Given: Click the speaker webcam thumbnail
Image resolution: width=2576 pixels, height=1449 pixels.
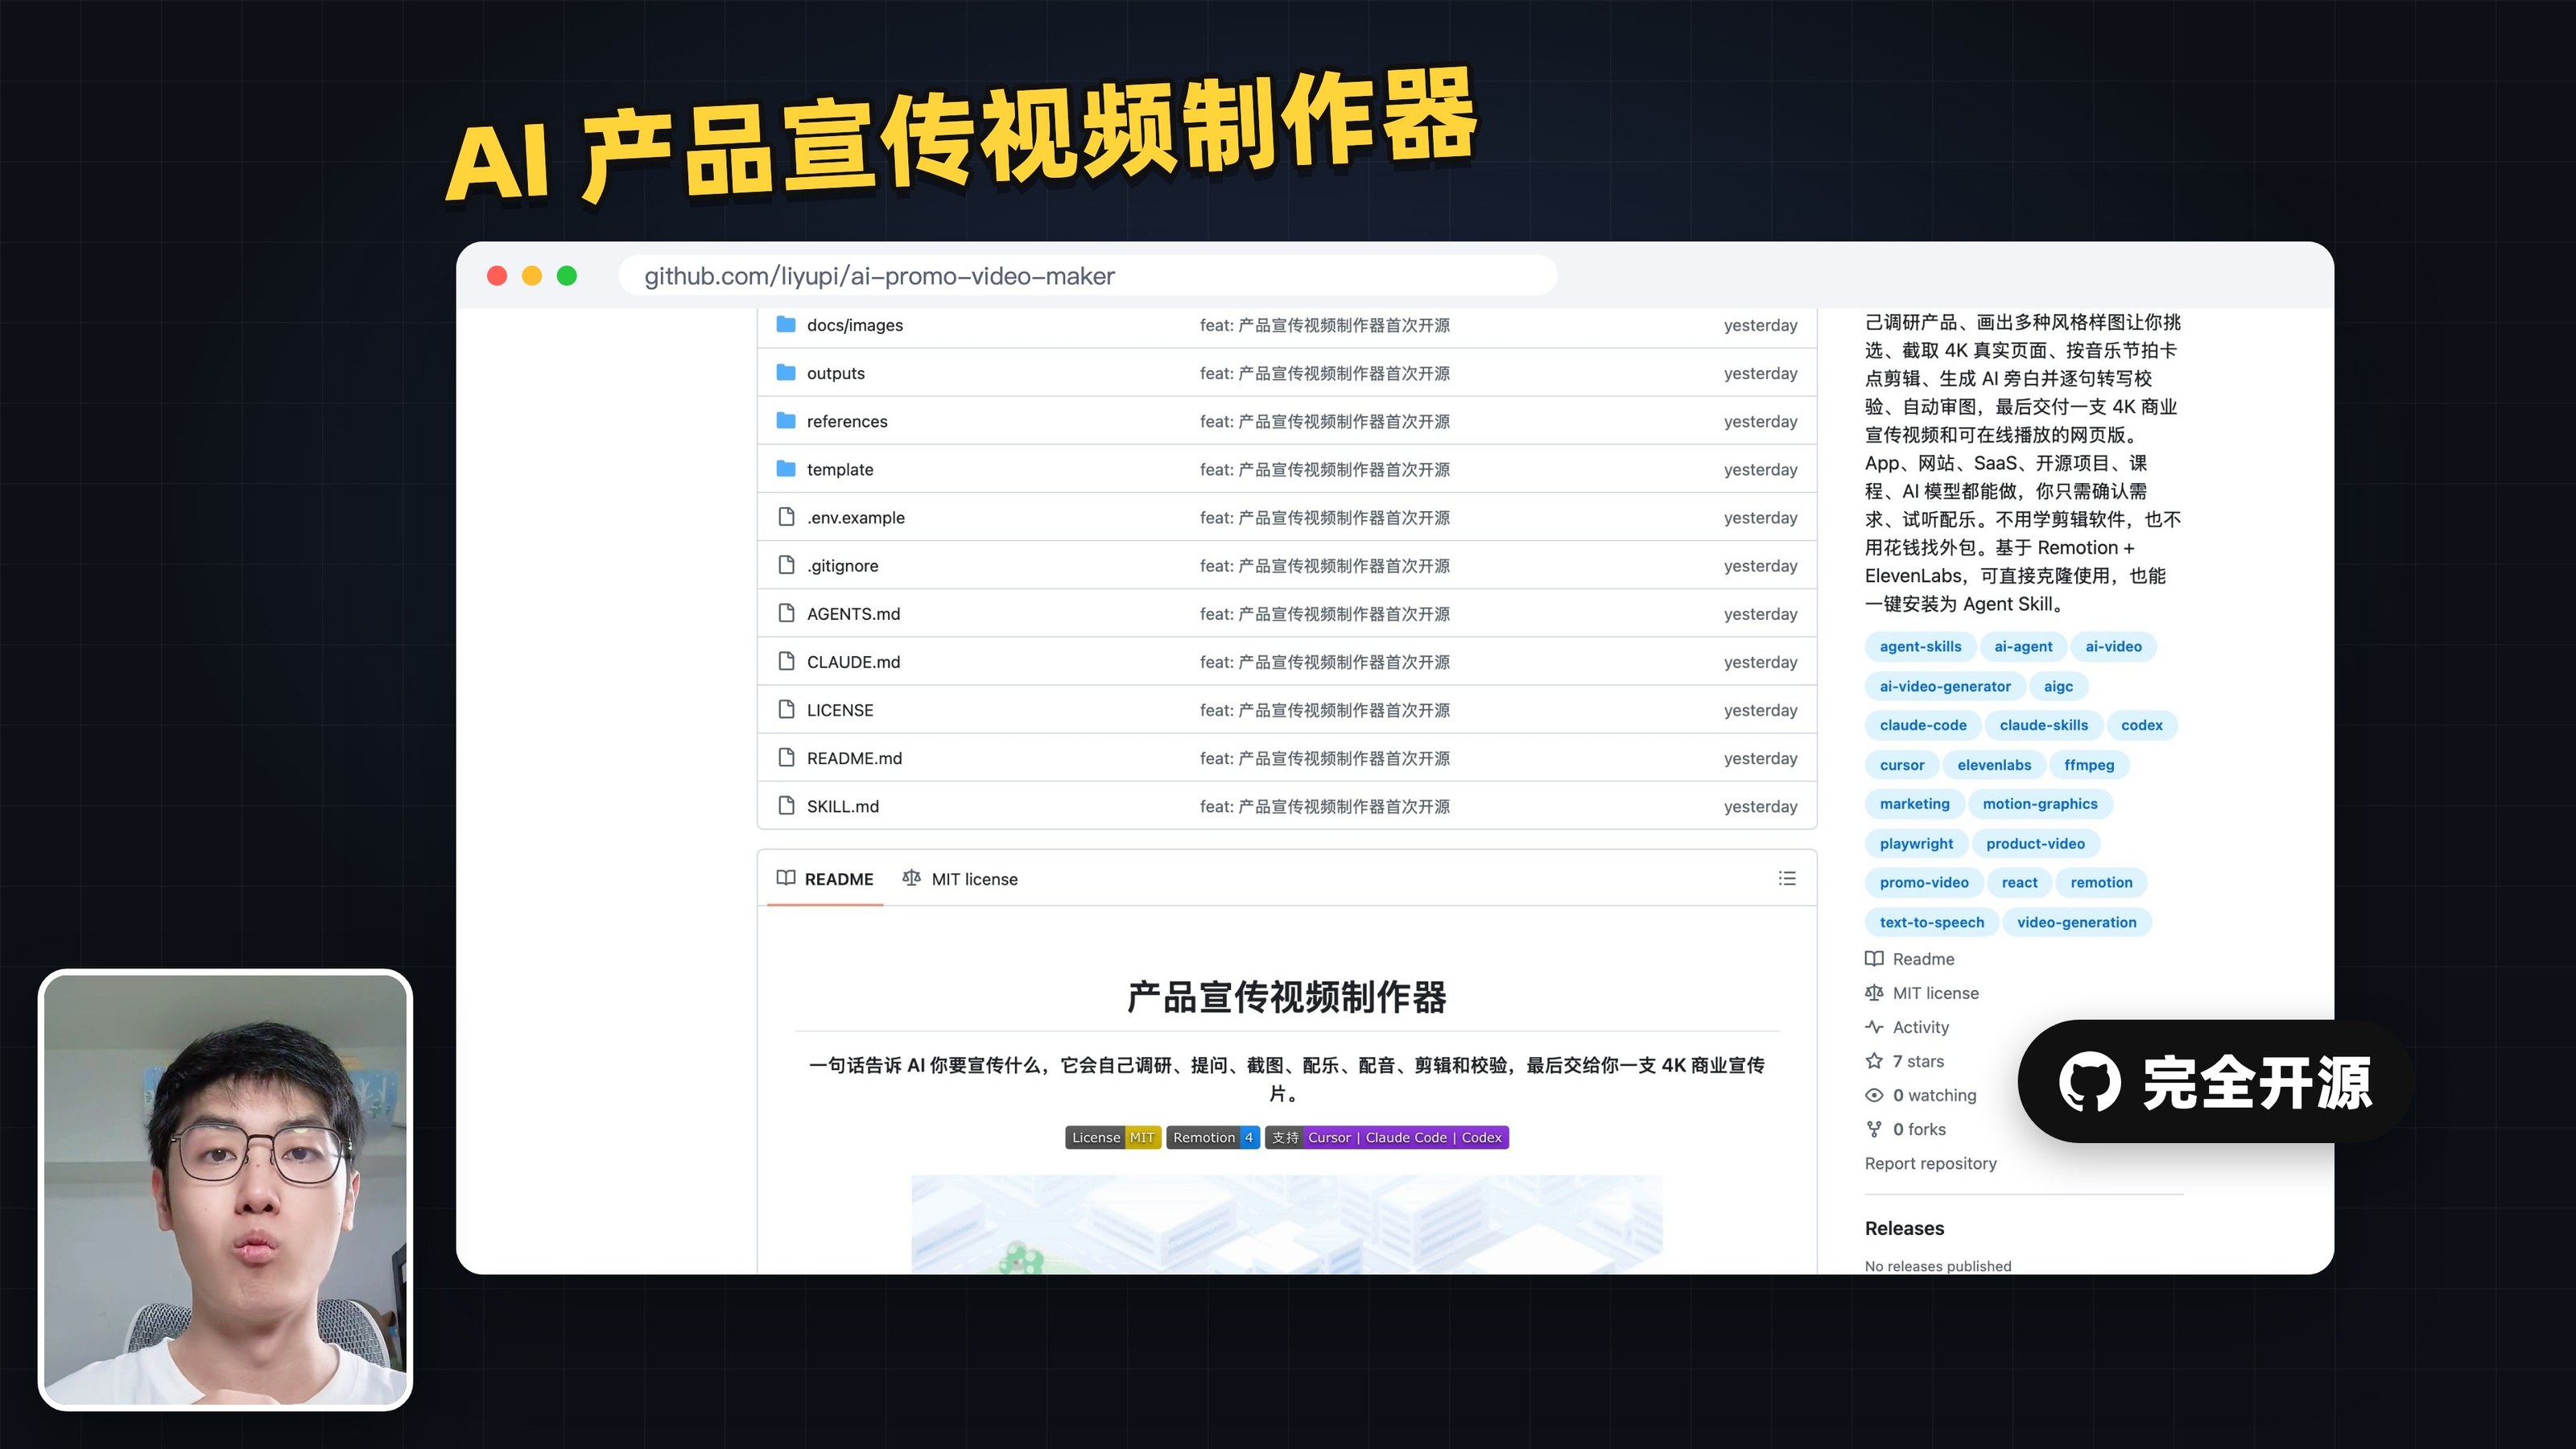Looking at the screenshot, I should tap(225, 1190).
